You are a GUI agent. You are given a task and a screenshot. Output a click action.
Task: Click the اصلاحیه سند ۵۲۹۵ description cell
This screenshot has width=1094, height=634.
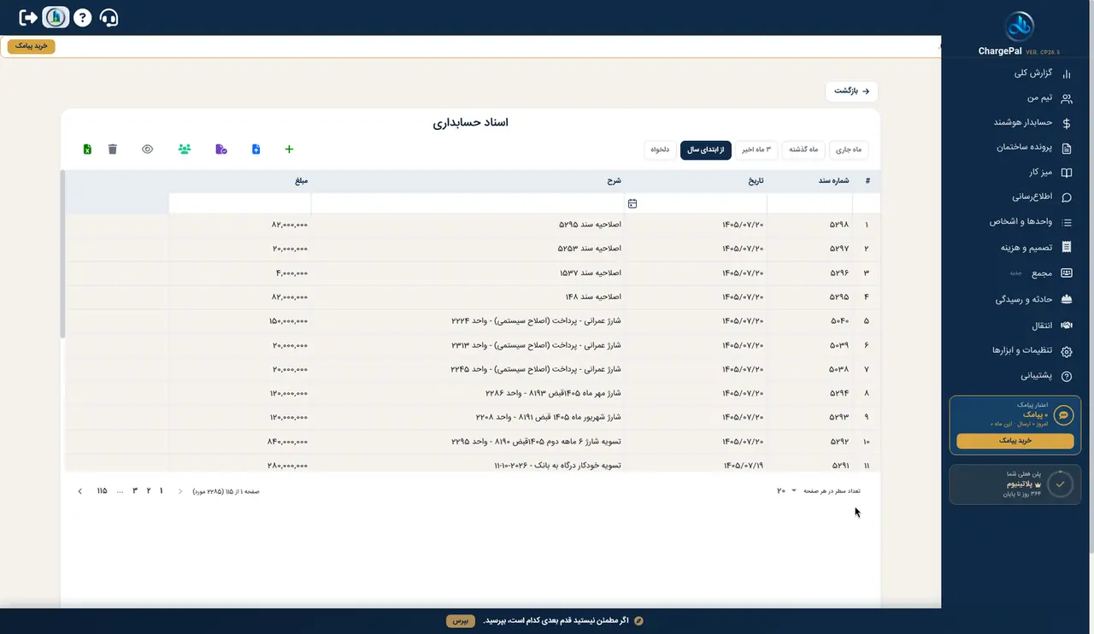pos(590,225)
